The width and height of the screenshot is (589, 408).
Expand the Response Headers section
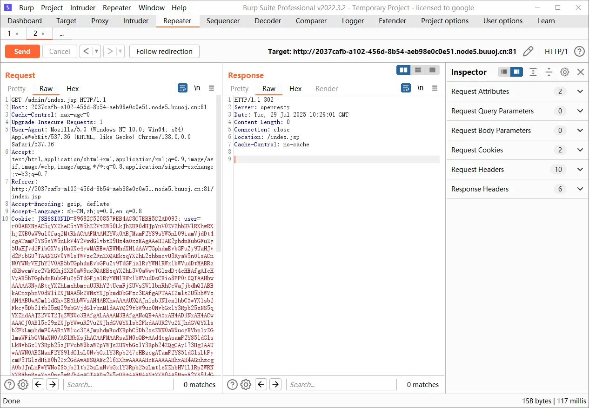point(580,189)
